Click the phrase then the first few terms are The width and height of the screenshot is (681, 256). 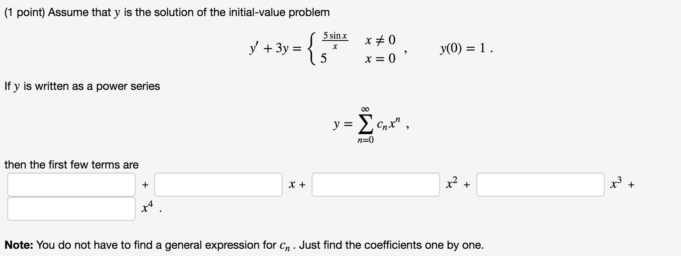pos(71,165)
